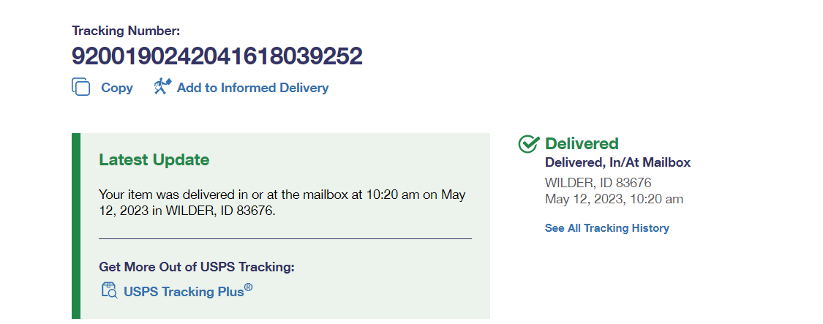Follow the USPS Tracking Plus link
The width and height of the screenshot is (823, 324).
183,291
